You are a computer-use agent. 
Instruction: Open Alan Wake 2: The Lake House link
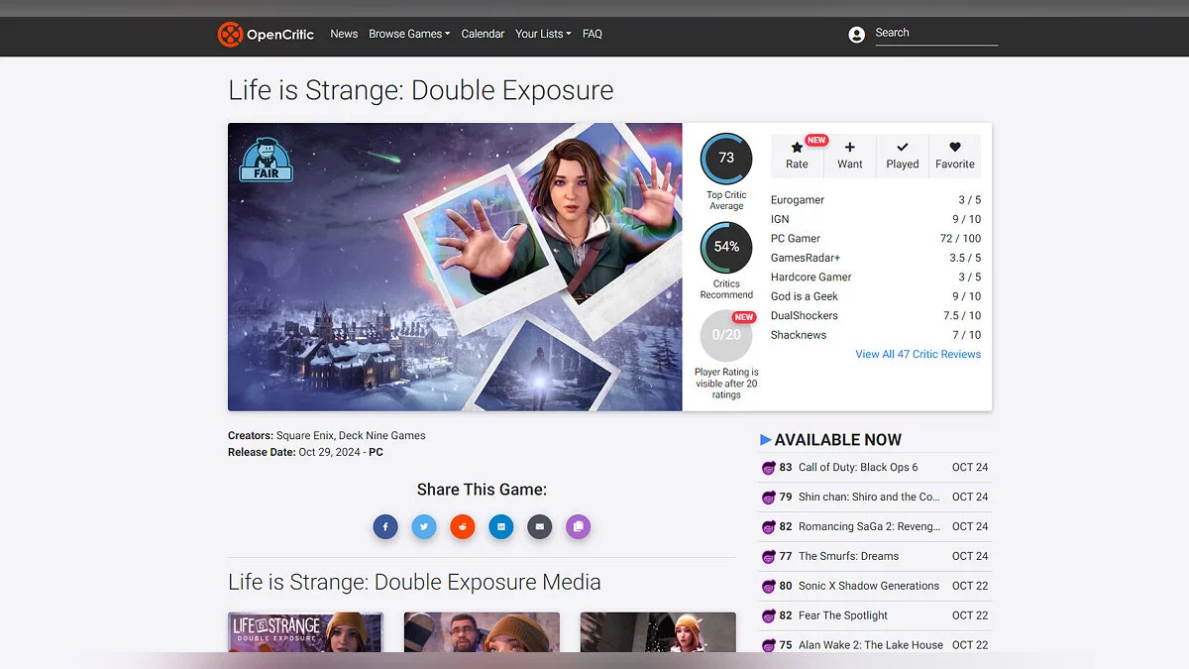(871, 645)
